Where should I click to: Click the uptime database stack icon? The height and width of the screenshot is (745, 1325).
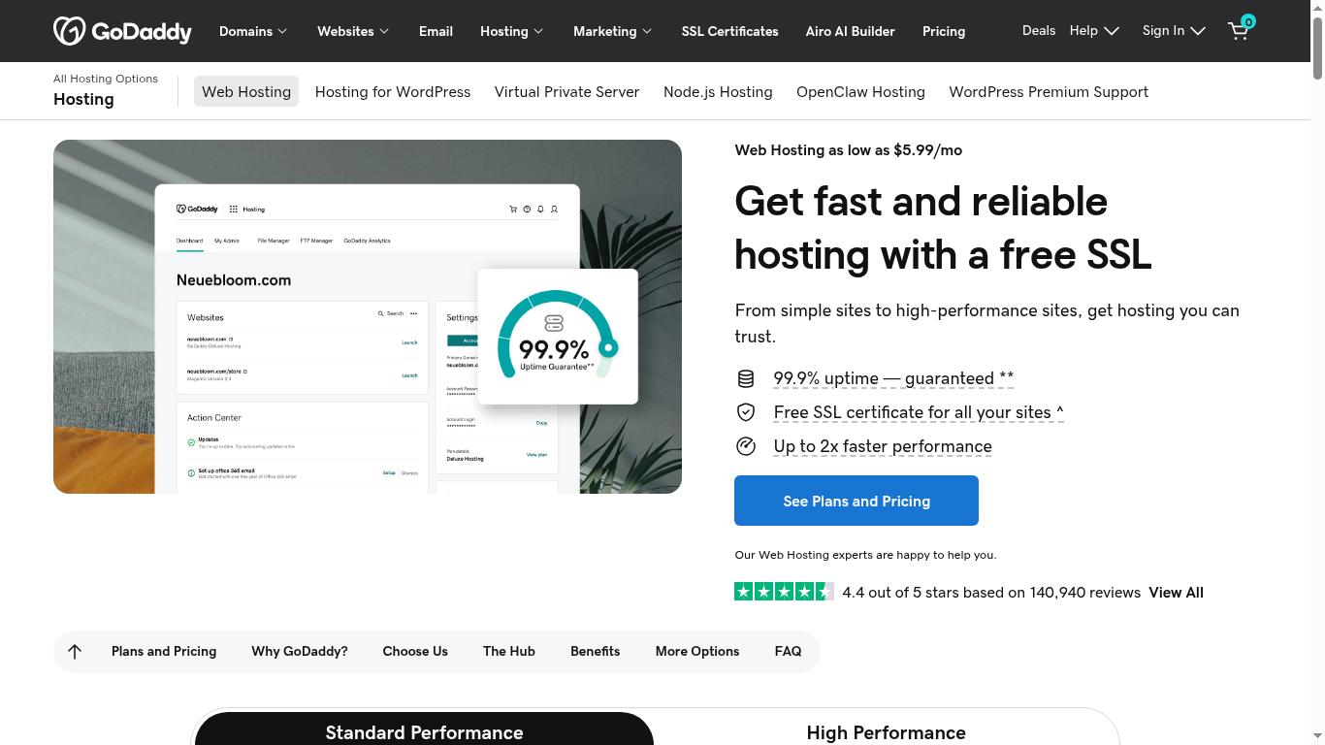(745, 378)
